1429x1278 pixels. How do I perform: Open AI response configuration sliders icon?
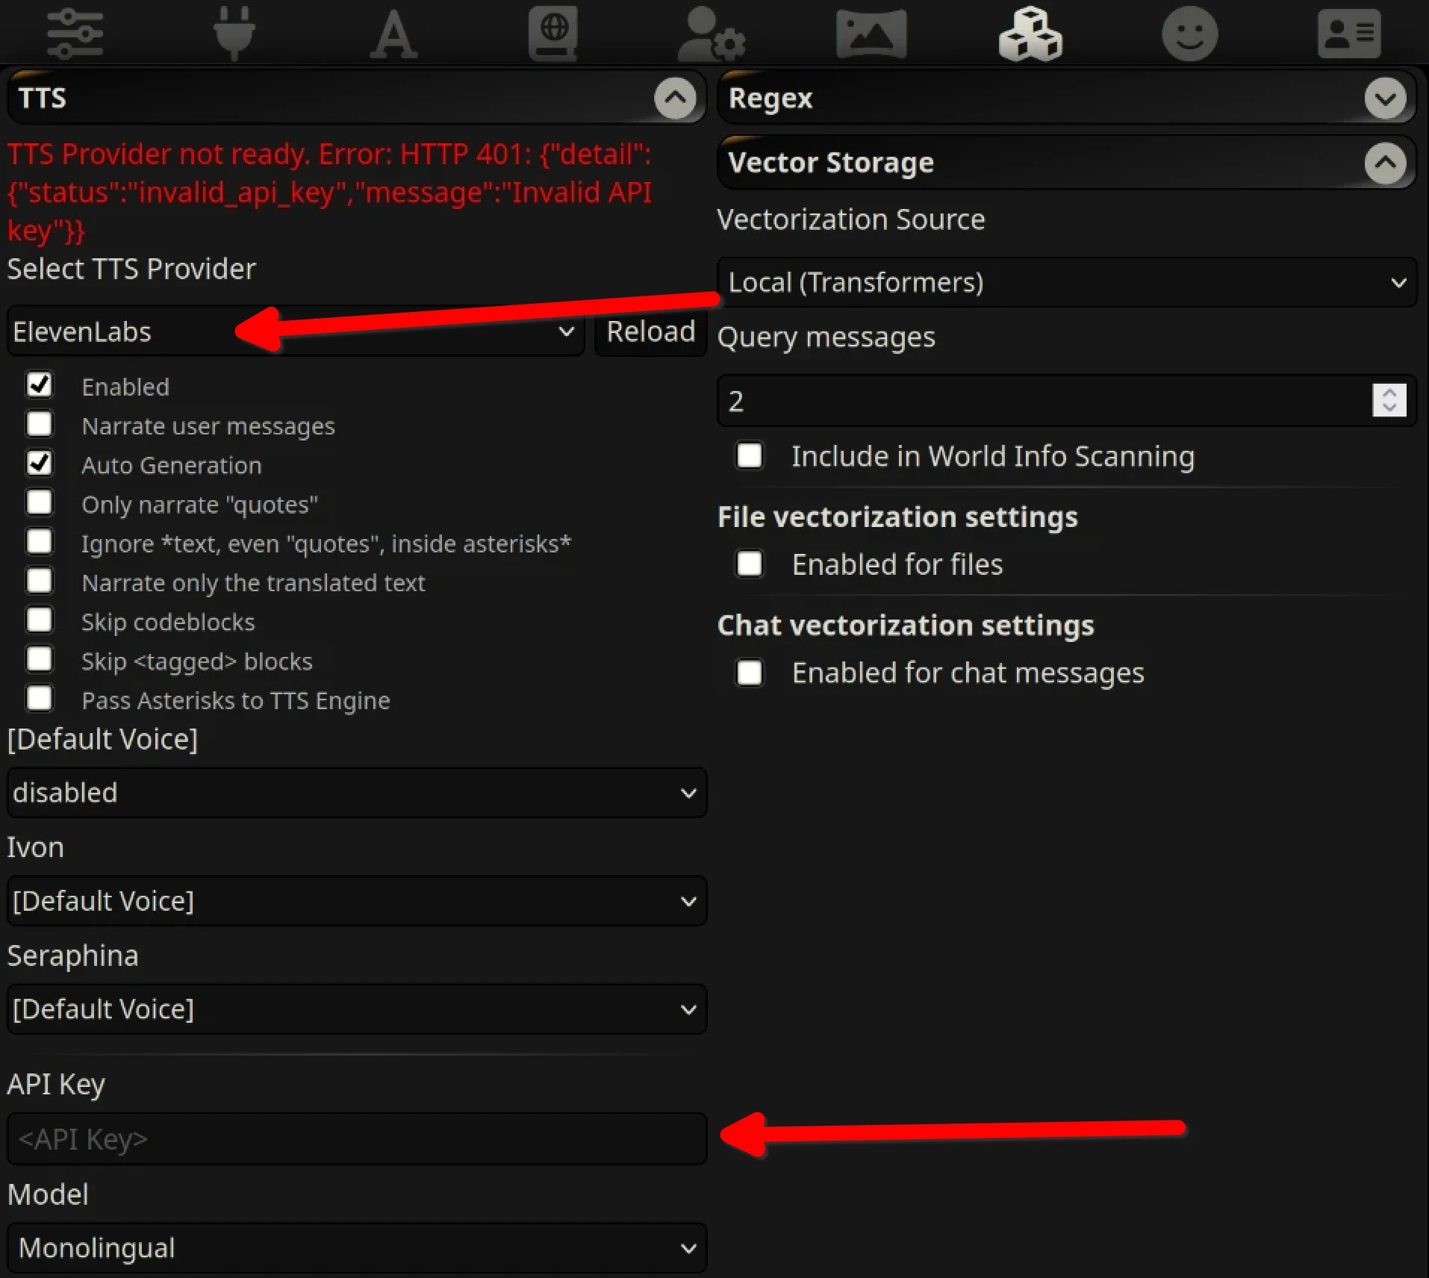click(x=75, y=33)
